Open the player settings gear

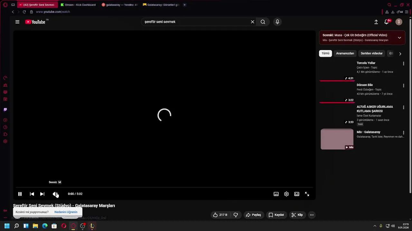(x=286, y=194)
